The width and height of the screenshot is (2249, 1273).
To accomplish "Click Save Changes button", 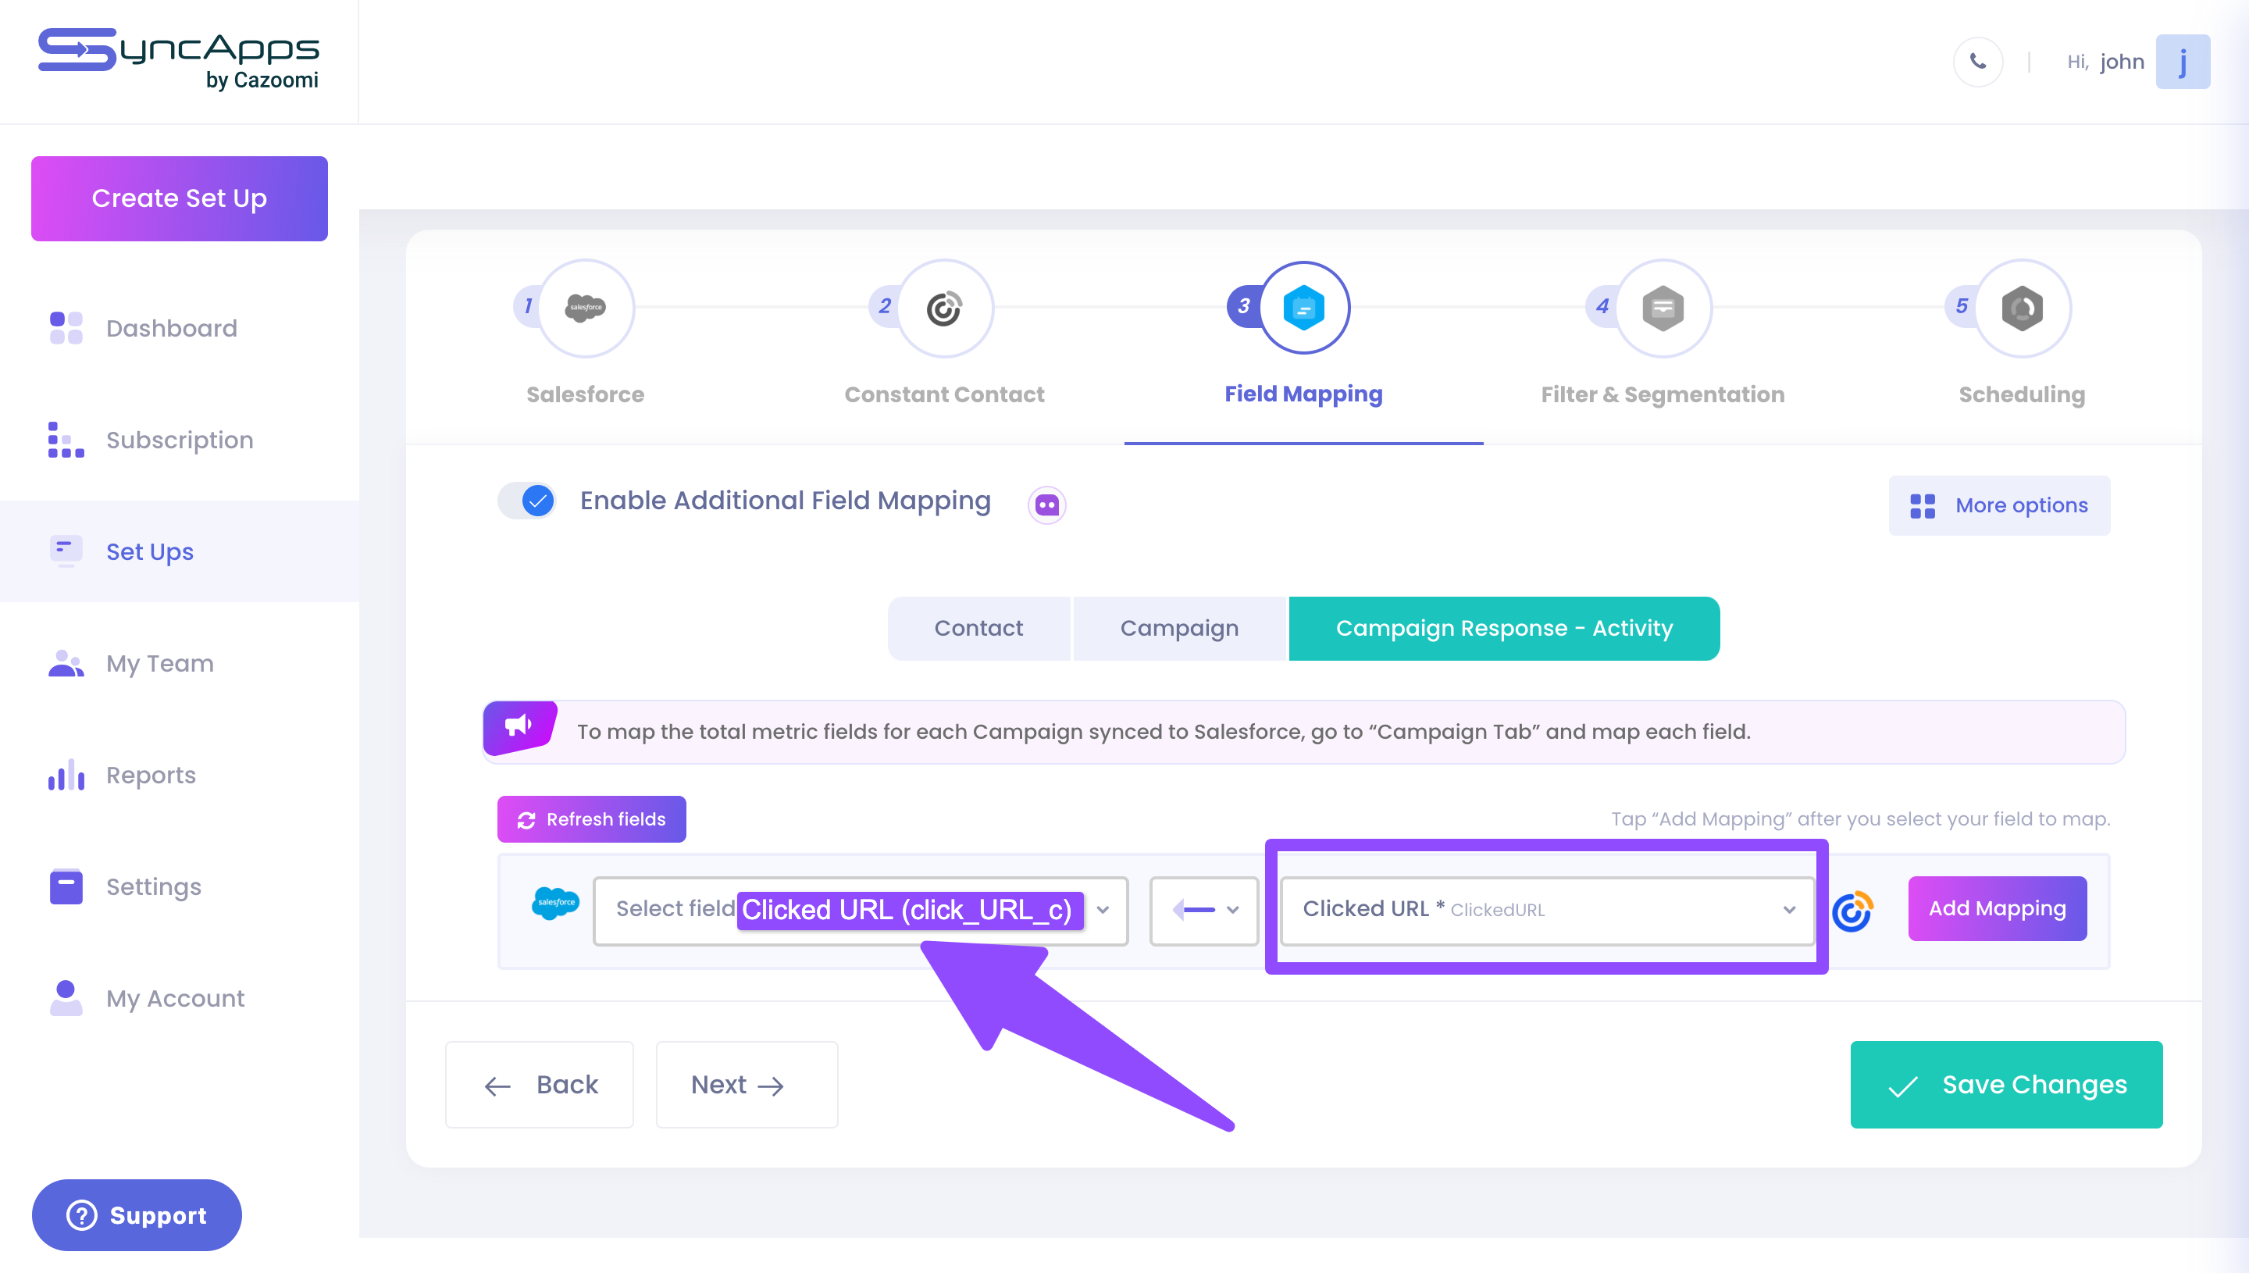I will tap(2006, 1084).
